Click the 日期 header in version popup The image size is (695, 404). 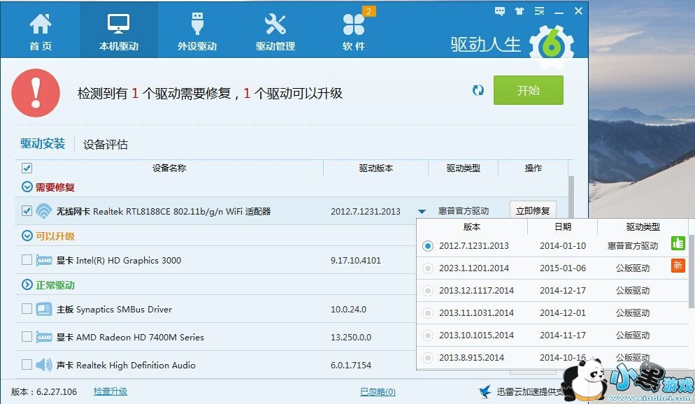click(x=563, y=226)
